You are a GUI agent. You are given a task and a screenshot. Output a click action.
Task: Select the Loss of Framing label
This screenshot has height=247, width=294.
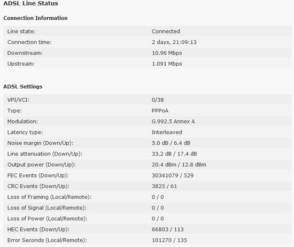pyautogui.click(x=49, y=197)
